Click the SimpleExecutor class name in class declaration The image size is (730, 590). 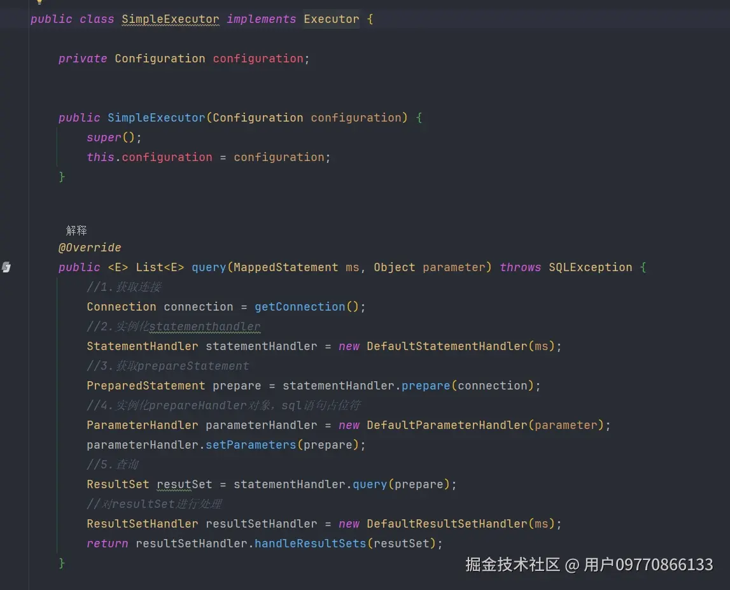pyautogui.click(x=170, y=19)
